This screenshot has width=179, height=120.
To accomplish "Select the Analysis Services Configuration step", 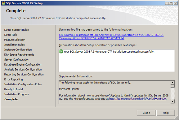I will click(23, 70).
